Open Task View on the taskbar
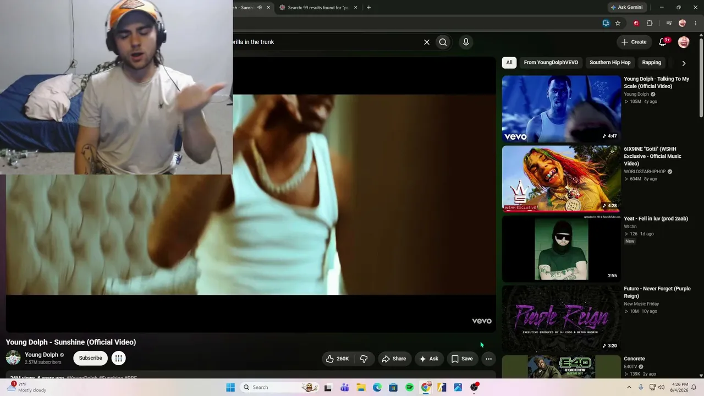The height and width of the screenshot is (396, 704). 328,387
